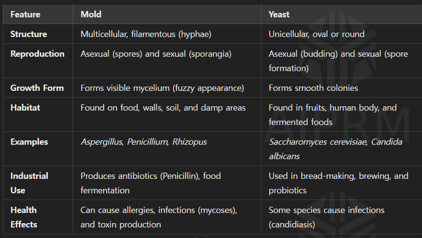Click the 'Saccharomyces cerevisiae, Candida albicans' text
Screen dimensions: 422x238
coord(335,149)
